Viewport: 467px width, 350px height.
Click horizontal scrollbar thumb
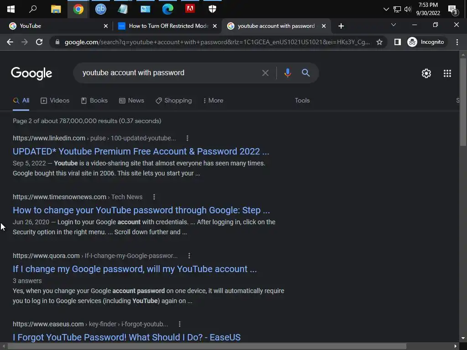click(207, 346)
